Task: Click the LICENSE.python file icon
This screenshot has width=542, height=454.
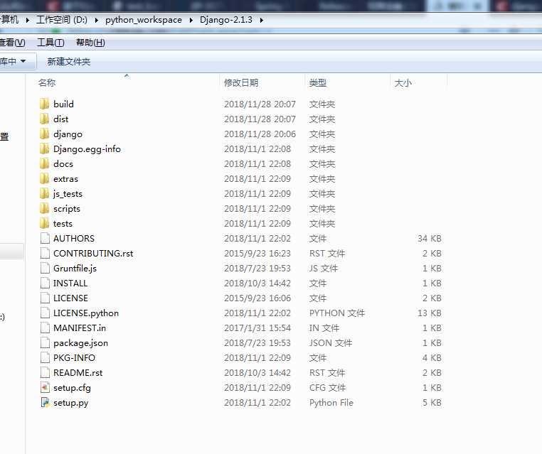Action: [45, 313]
